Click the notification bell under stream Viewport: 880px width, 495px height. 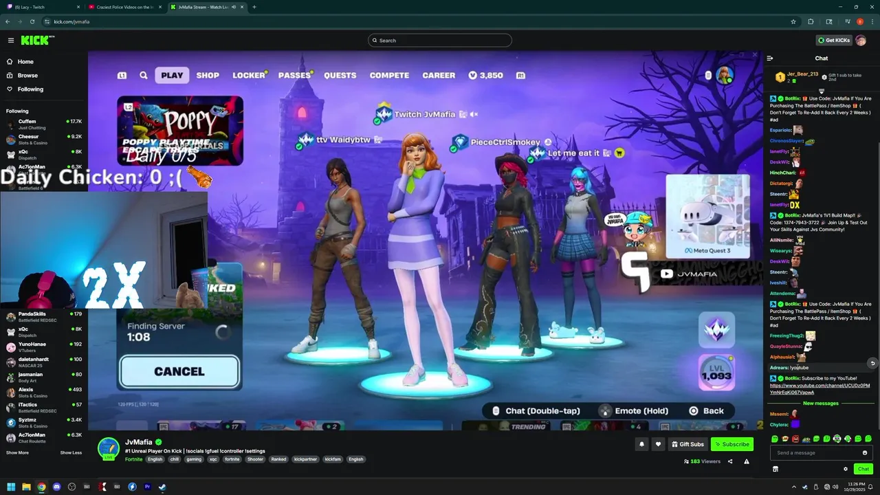point(641,444)
